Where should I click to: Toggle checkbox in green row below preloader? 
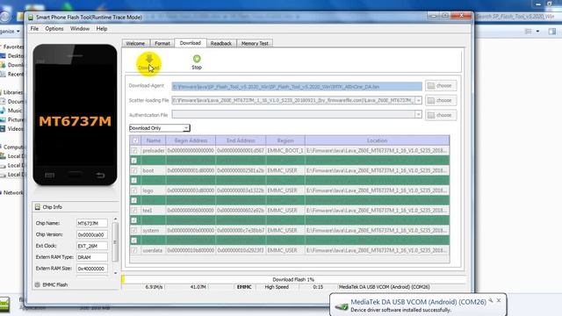[134, 161]
